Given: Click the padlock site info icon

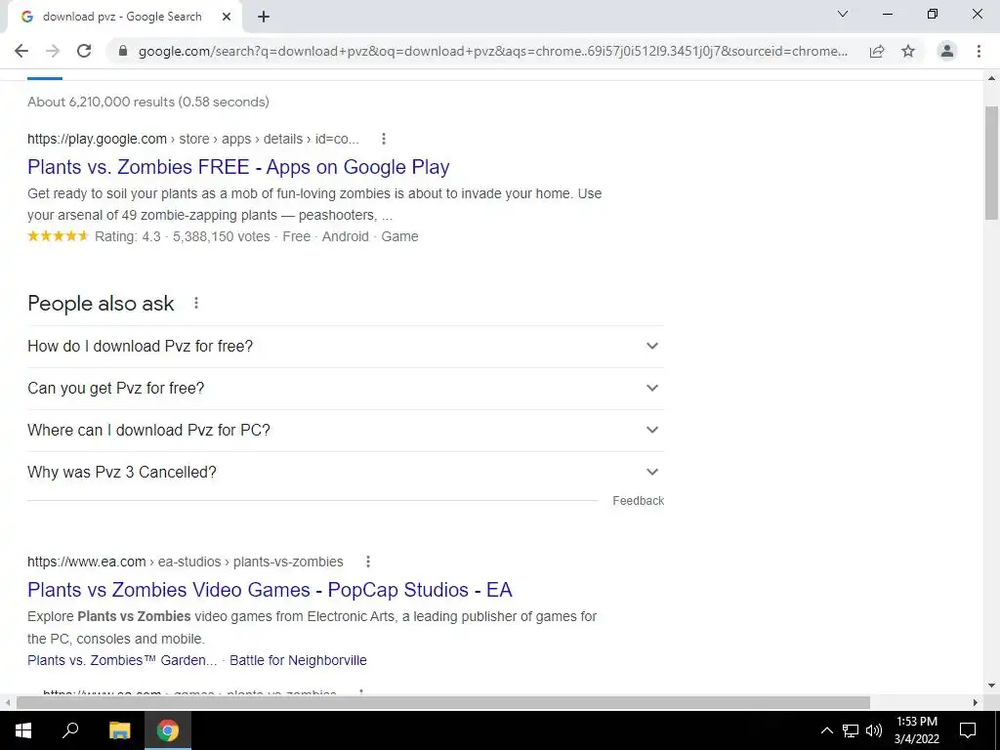Looking at the screenshot, I should point(123,51).
